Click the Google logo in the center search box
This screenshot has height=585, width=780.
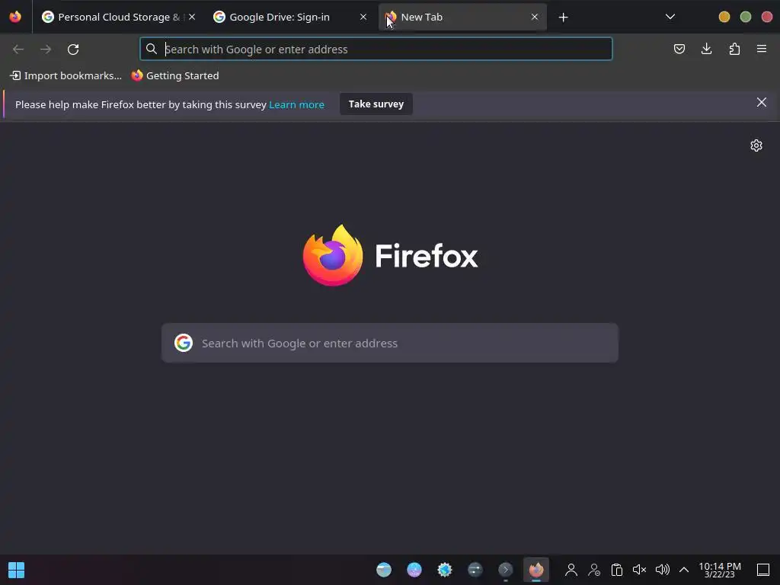(x=184, y=343)
